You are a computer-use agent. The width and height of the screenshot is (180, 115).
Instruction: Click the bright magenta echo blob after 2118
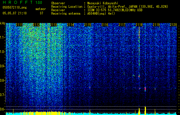[x=145, y=89]
